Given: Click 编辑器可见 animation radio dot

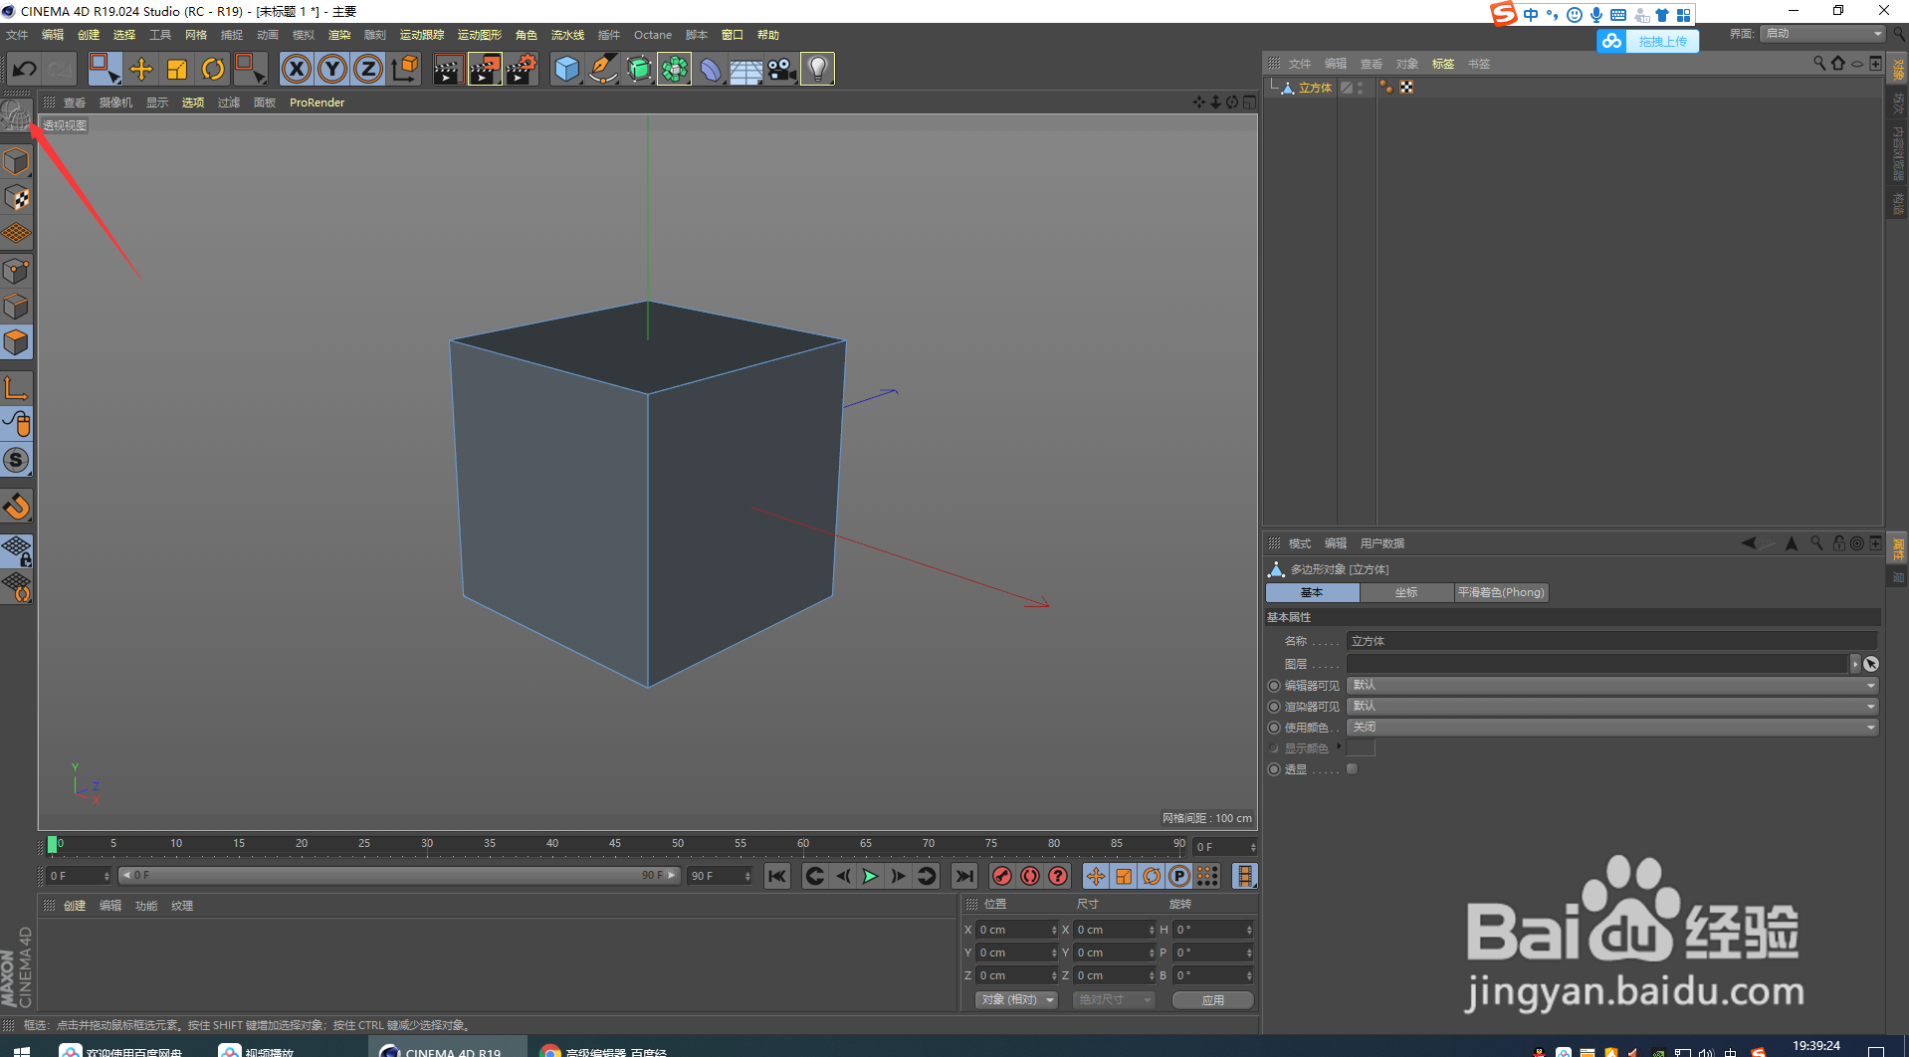Looking at the screenshot, I should 1274,686.
